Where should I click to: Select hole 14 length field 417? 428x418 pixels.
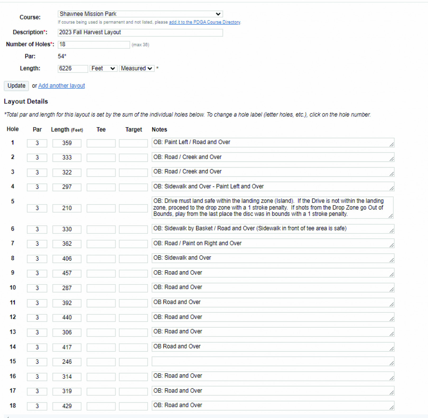[67, 347]
